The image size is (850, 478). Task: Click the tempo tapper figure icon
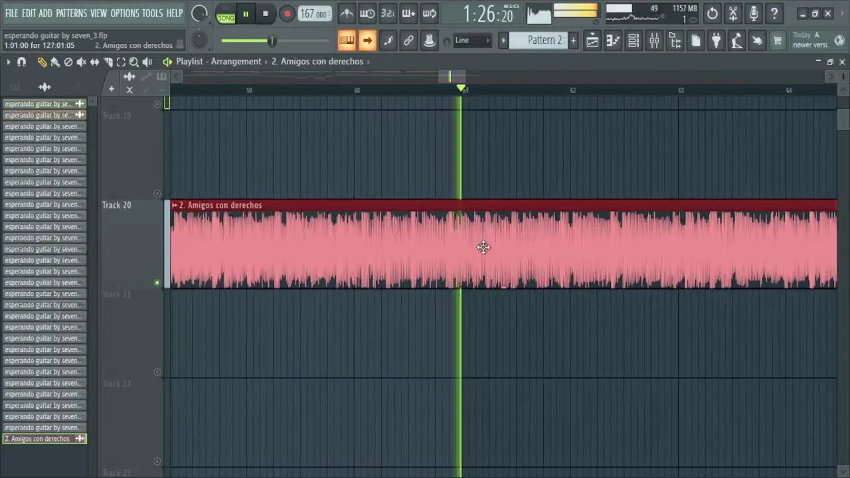(x=736, y=40)
